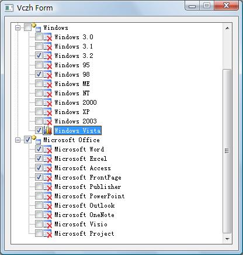
Task: Collapse the Microsoft Office tree node
Action: [x=18, y=140]
